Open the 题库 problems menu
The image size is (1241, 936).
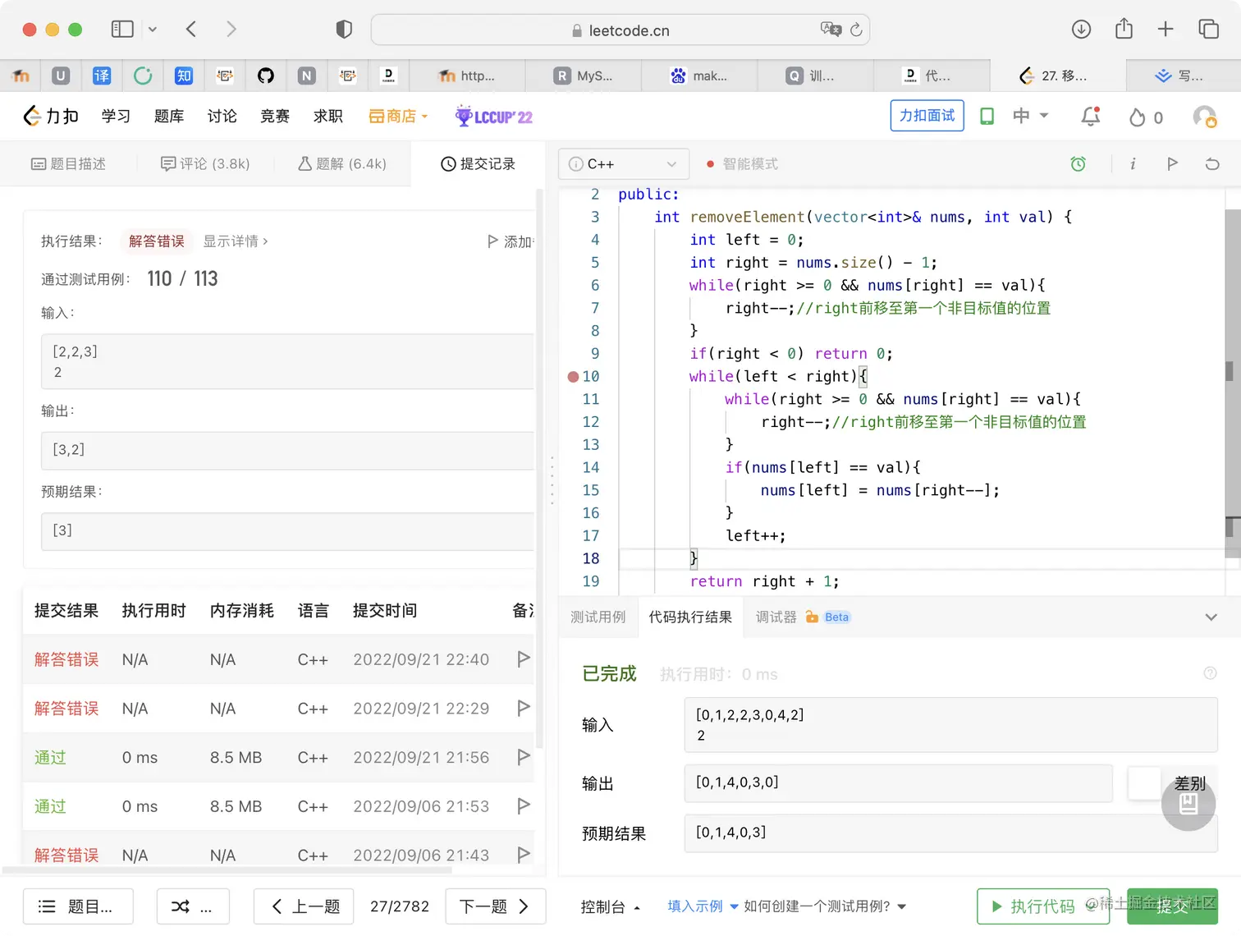pyautogui.click(x=169, y=117)
